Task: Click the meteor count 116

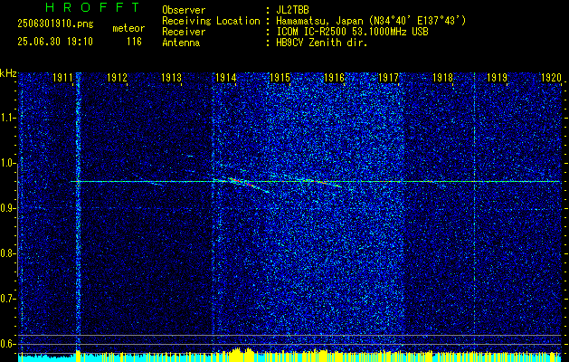Action: point(134,43)
